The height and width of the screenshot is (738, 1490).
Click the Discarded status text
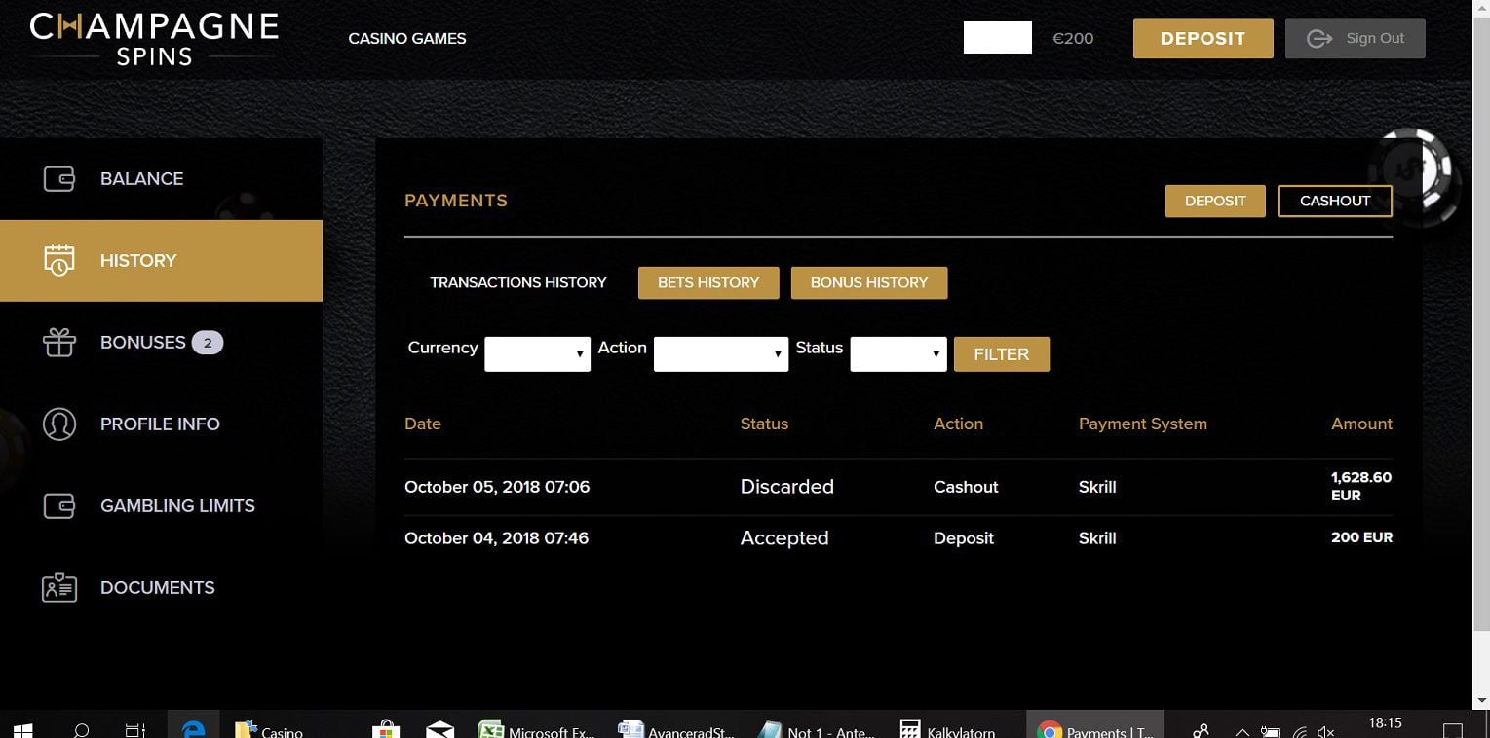pos(787,487)
